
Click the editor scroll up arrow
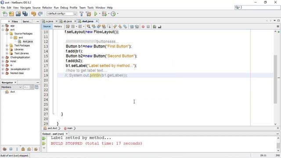coord(275,32)
